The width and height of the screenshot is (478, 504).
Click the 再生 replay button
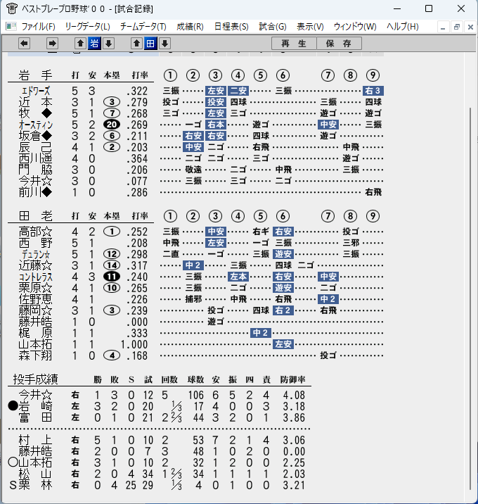click(294, 44)
